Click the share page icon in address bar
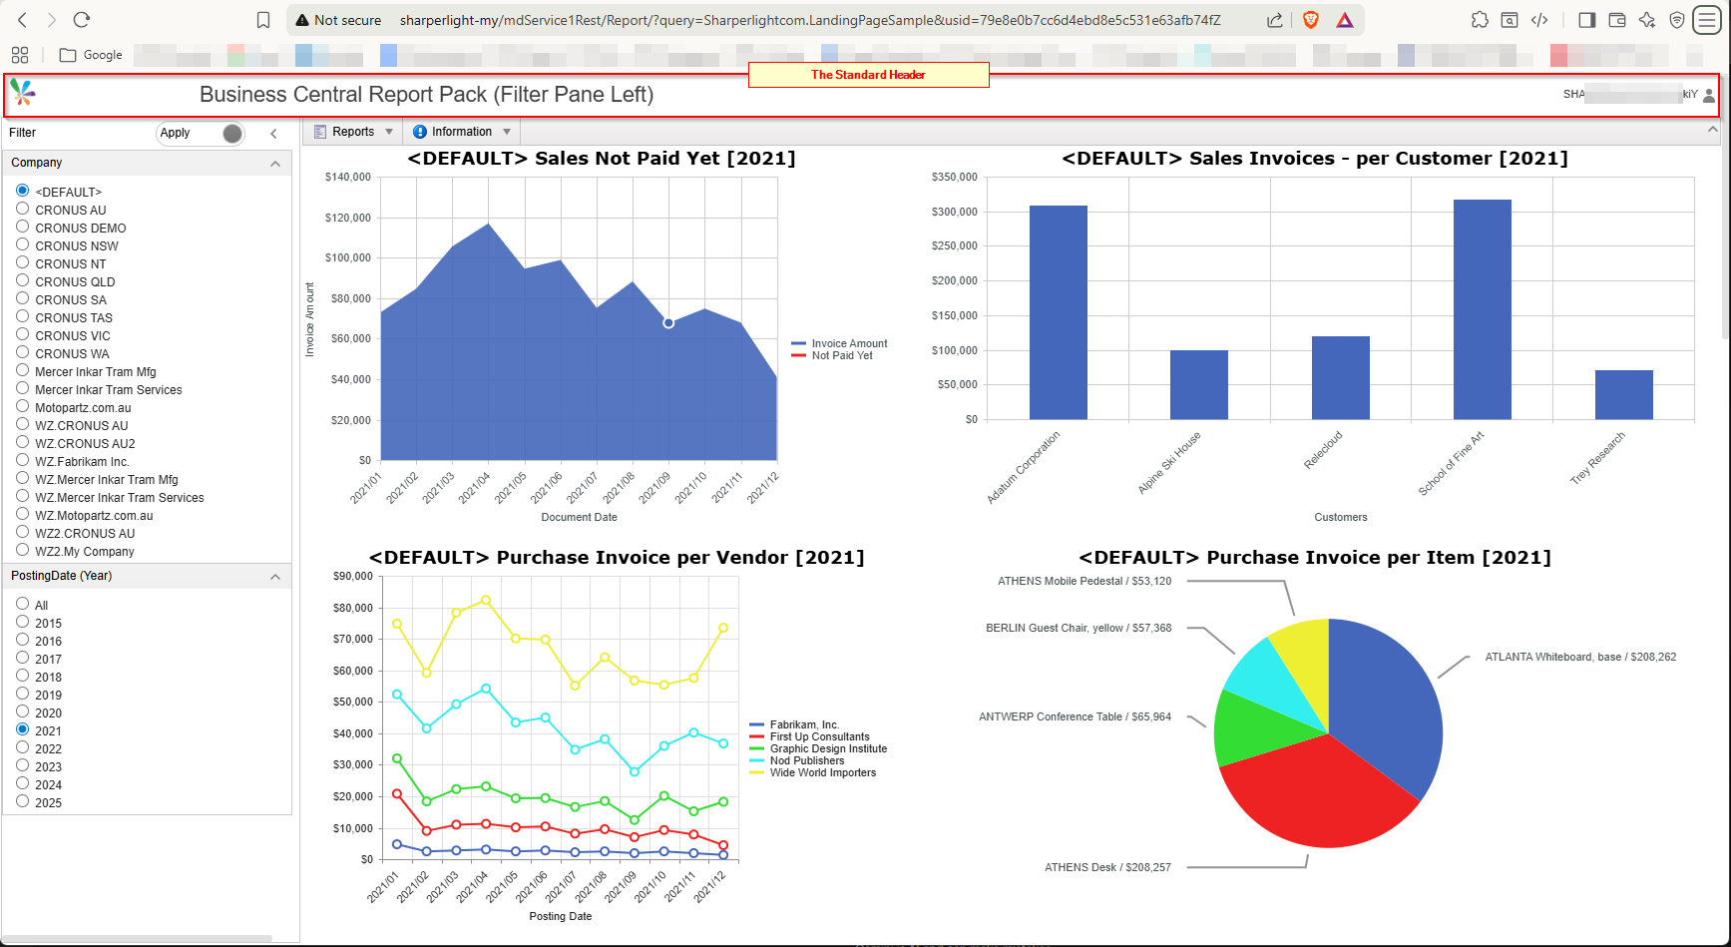This screenshot has width=1731, height=947. [1275, 20]
